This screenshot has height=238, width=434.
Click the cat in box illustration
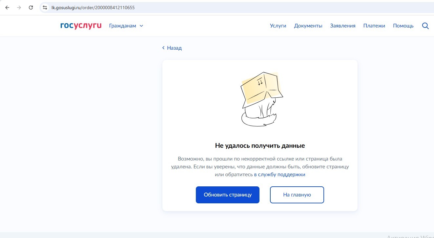(260, 99)
